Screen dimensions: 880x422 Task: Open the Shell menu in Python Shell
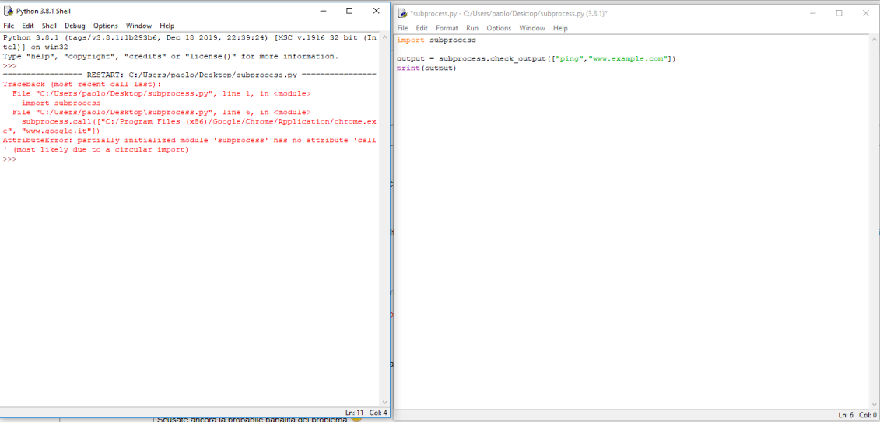click(49, 26)
